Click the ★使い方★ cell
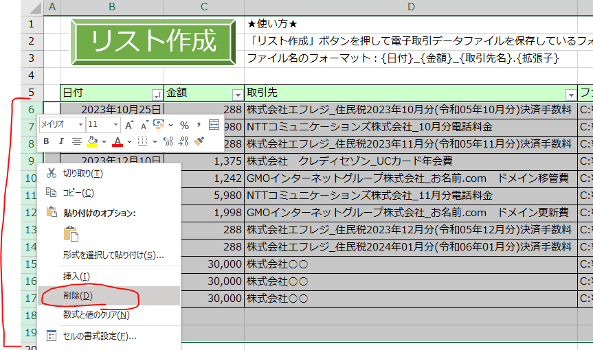593x350 pixels. coord(411,24)
